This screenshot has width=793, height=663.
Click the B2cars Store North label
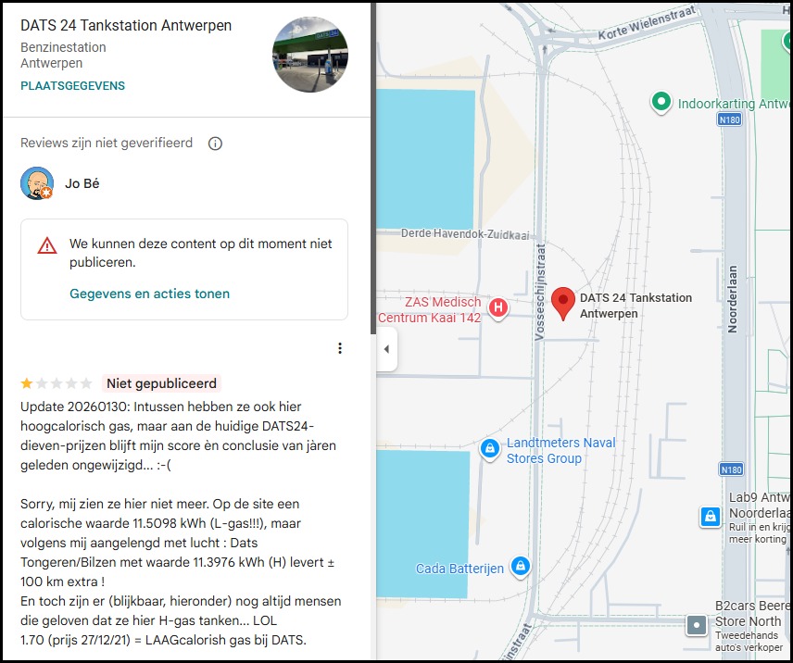point(752,614)
